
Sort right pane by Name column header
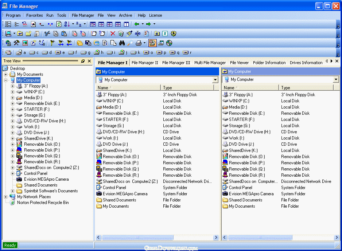click(250, 87)
